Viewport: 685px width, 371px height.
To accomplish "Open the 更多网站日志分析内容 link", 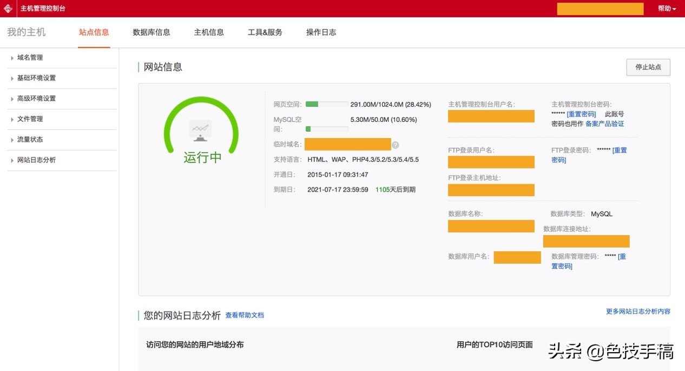I will tap(639, 311).
